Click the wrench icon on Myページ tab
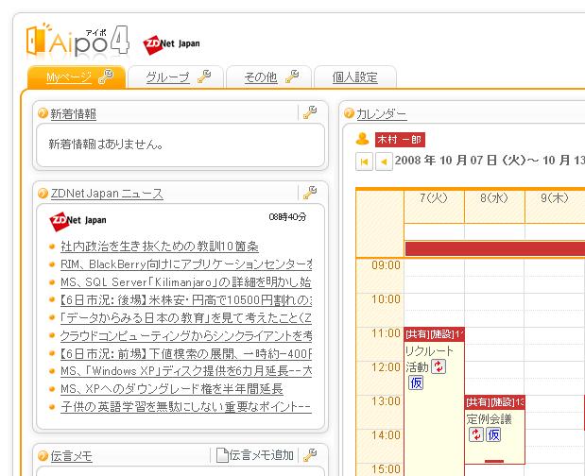 (106, 76)
